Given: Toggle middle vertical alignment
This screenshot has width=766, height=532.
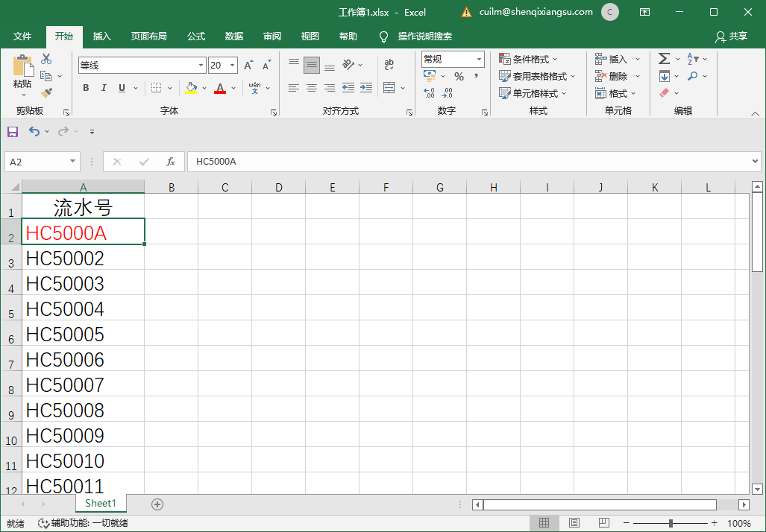Looking at the screenshot, I should (312, 64).
